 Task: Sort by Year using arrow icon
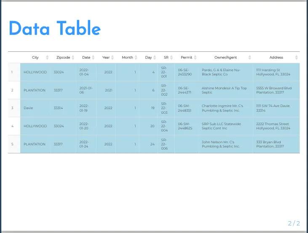click(112, 57)
